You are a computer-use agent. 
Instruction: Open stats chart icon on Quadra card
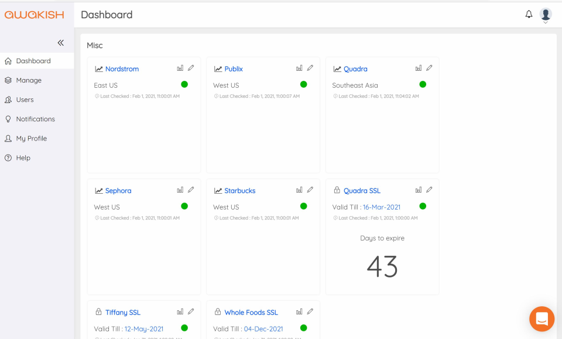click(x=419, y=68)
